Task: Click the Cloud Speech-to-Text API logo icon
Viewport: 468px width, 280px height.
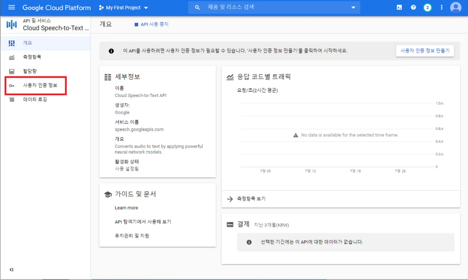Action: coord(12,24)
